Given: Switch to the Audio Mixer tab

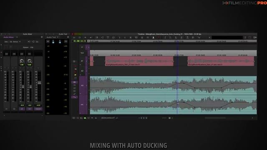Looking at the screenshot, I should click(9, 37).
